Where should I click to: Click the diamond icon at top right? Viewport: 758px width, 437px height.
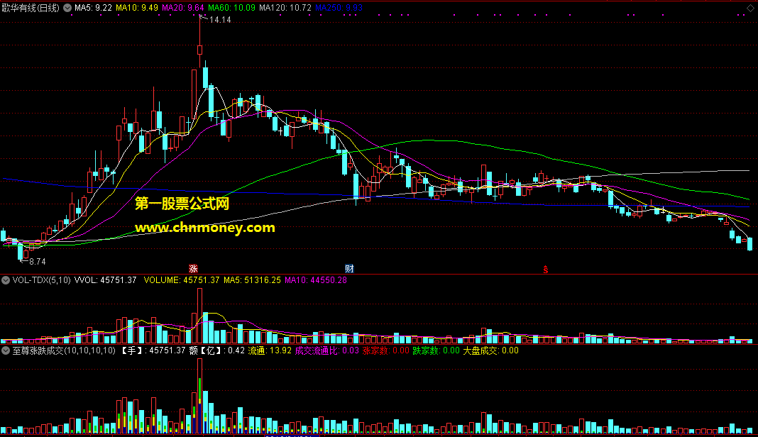click(750, 8)
